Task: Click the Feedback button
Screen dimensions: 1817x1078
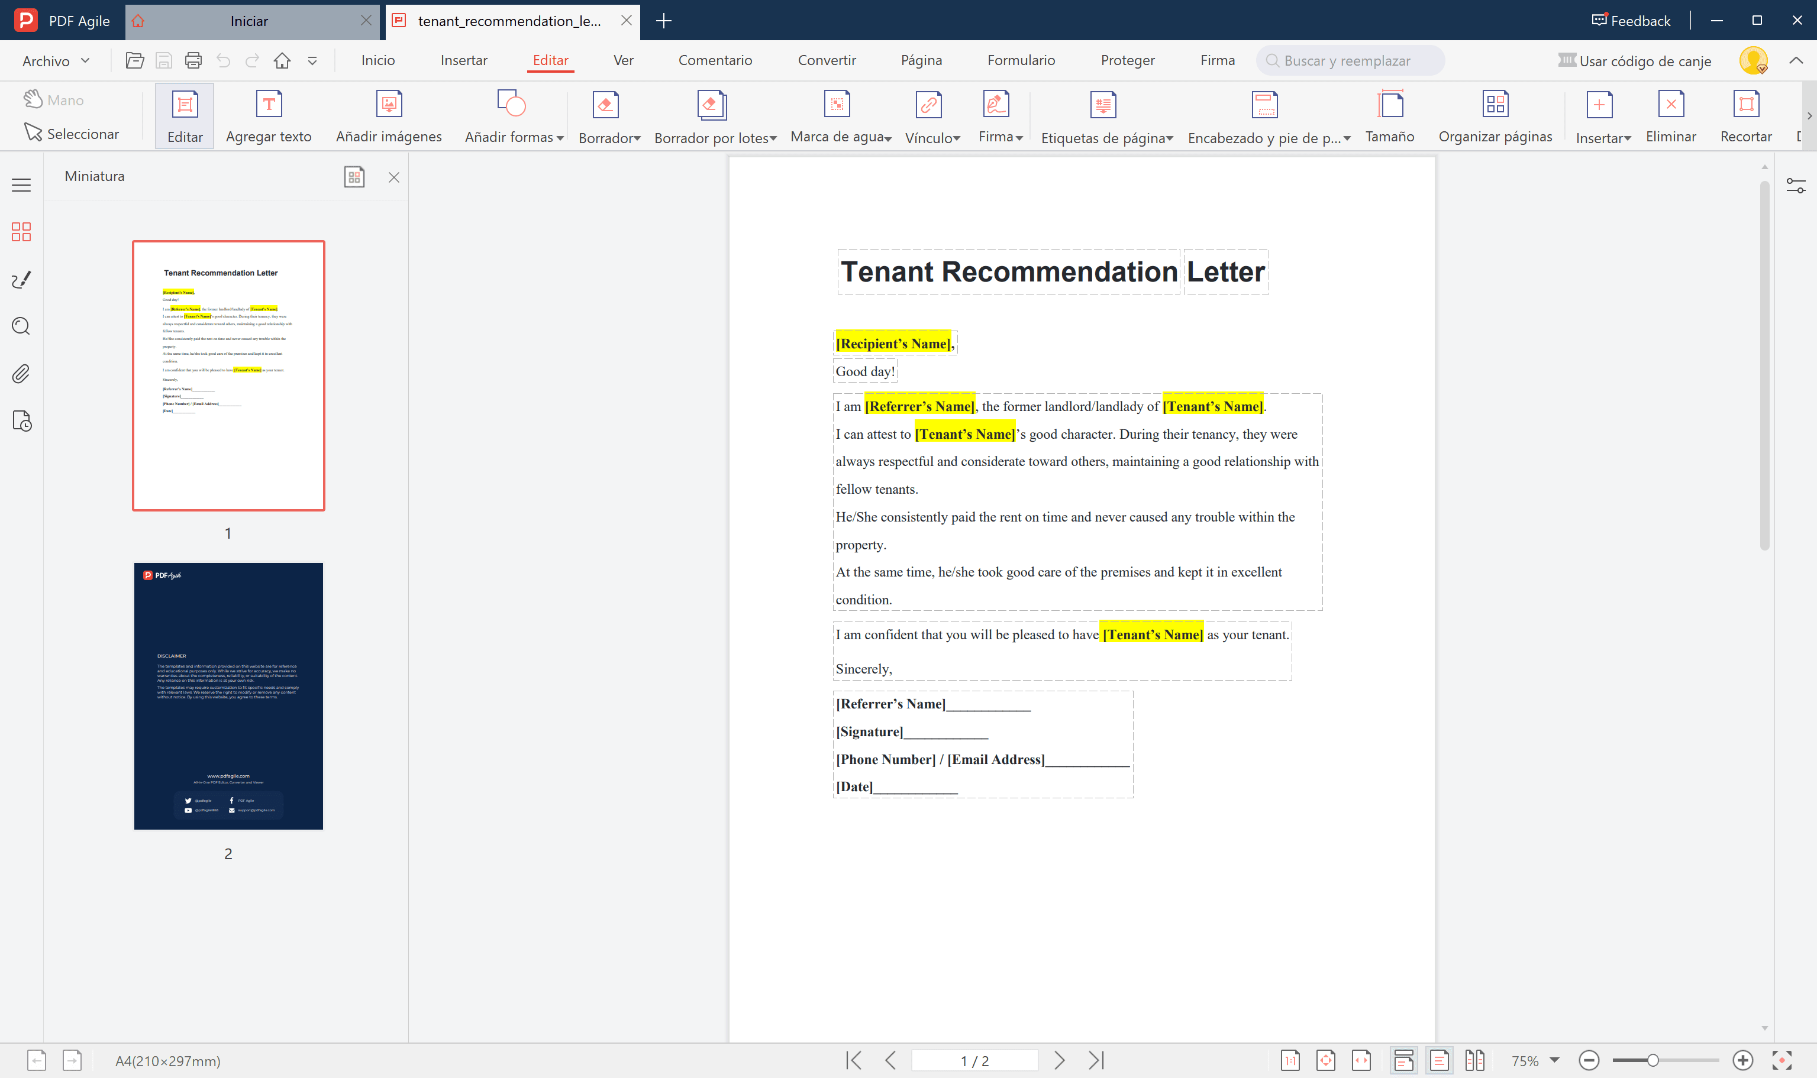Action: tap(1630, 20)
